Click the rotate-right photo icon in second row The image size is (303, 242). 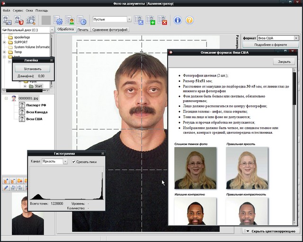click(20, 188)
